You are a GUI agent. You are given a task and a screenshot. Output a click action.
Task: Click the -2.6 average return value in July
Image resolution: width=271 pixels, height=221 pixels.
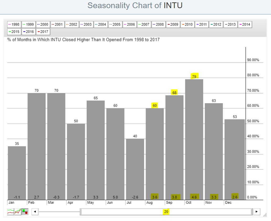(x=135, y=197)
